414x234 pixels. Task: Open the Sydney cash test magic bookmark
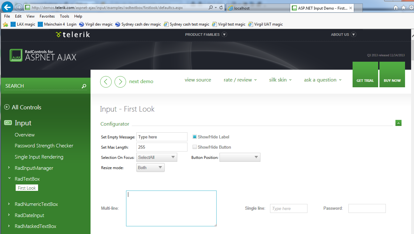pyautogui.click(x=187, y=24)
